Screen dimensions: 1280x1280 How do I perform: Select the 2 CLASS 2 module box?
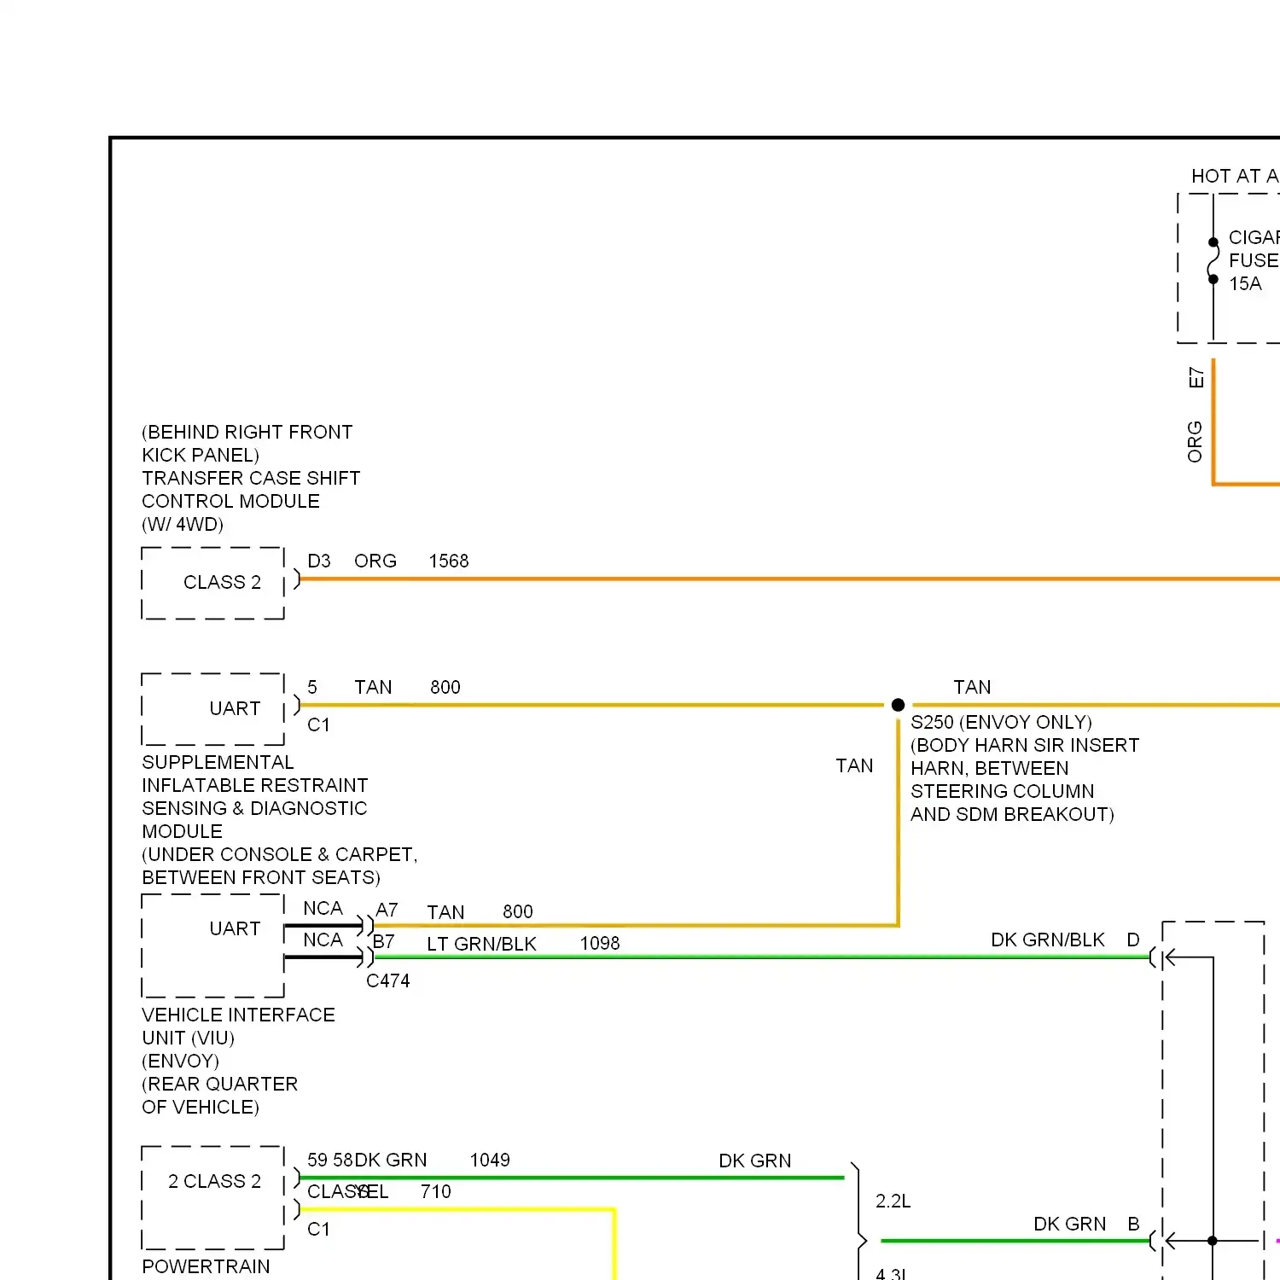[x=212, y=1198]
